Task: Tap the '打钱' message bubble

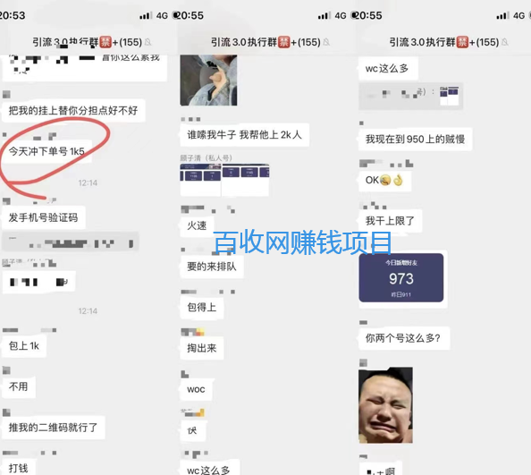Action: click(x=19, y=468)
